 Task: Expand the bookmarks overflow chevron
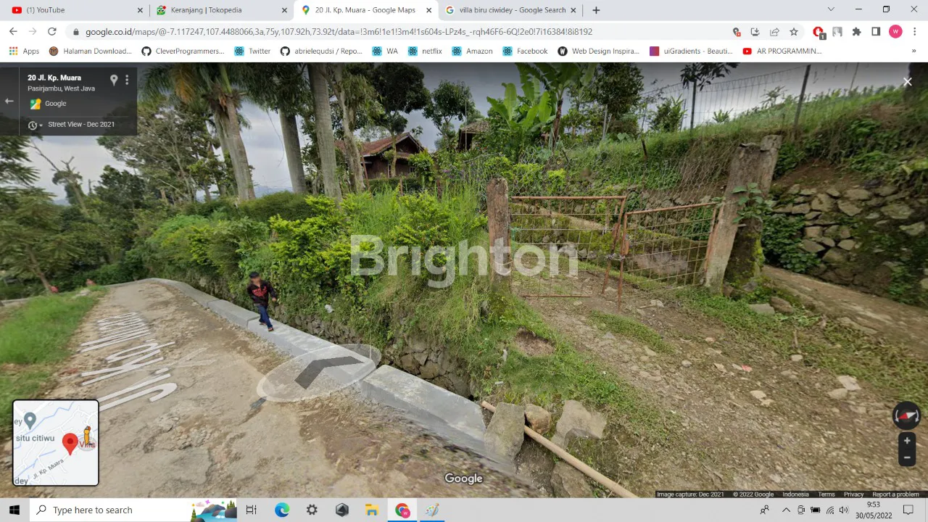point(913,51)
